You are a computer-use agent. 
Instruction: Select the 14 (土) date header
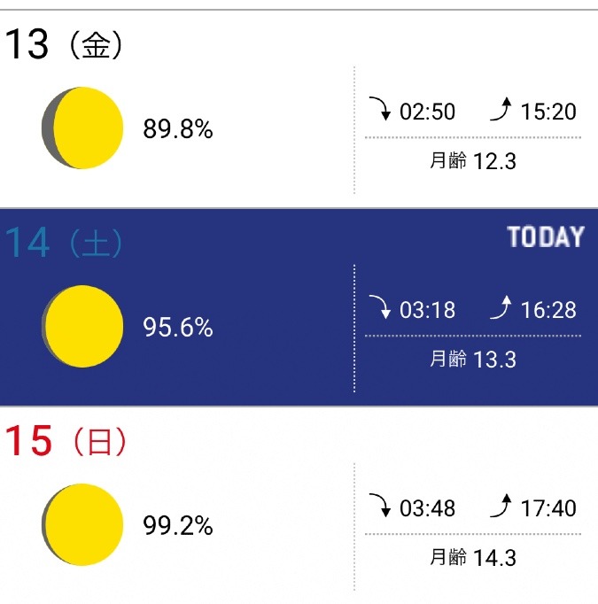[64, 243]
